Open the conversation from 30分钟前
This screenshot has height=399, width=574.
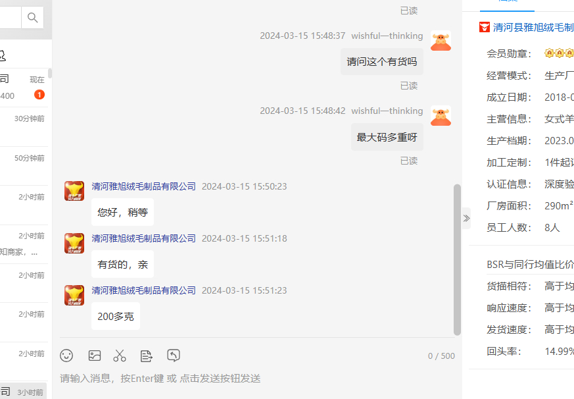(x=24, y=127)
